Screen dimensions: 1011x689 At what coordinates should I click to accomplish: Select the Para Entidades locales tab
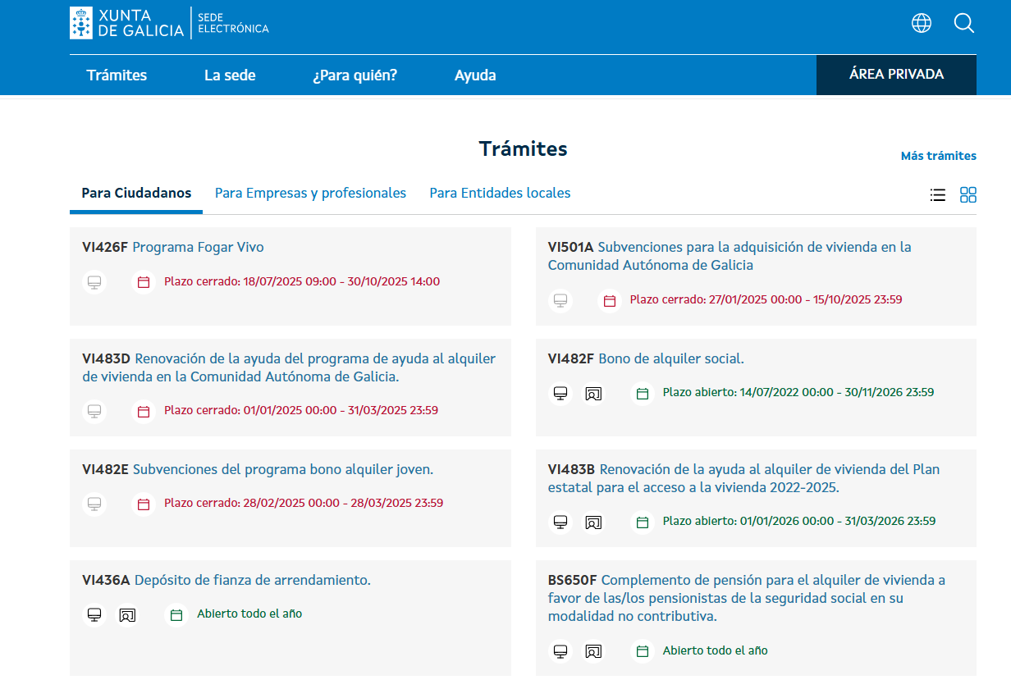[x=500, y=193]
